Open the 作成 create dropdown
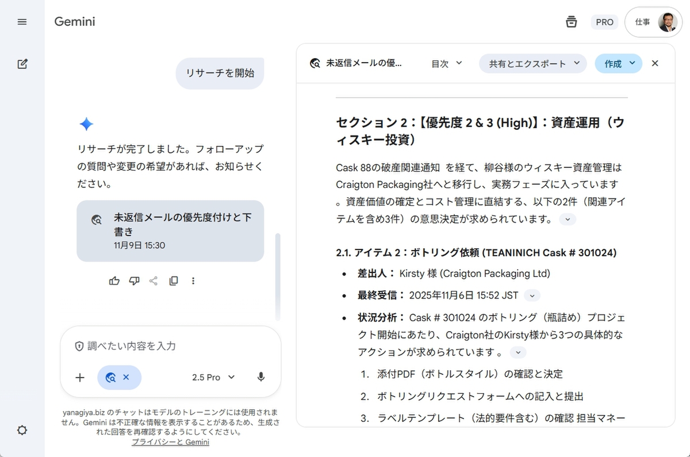The width and height of the screenshot is (690, 457). pyautogui.click(x=619, y=64)
